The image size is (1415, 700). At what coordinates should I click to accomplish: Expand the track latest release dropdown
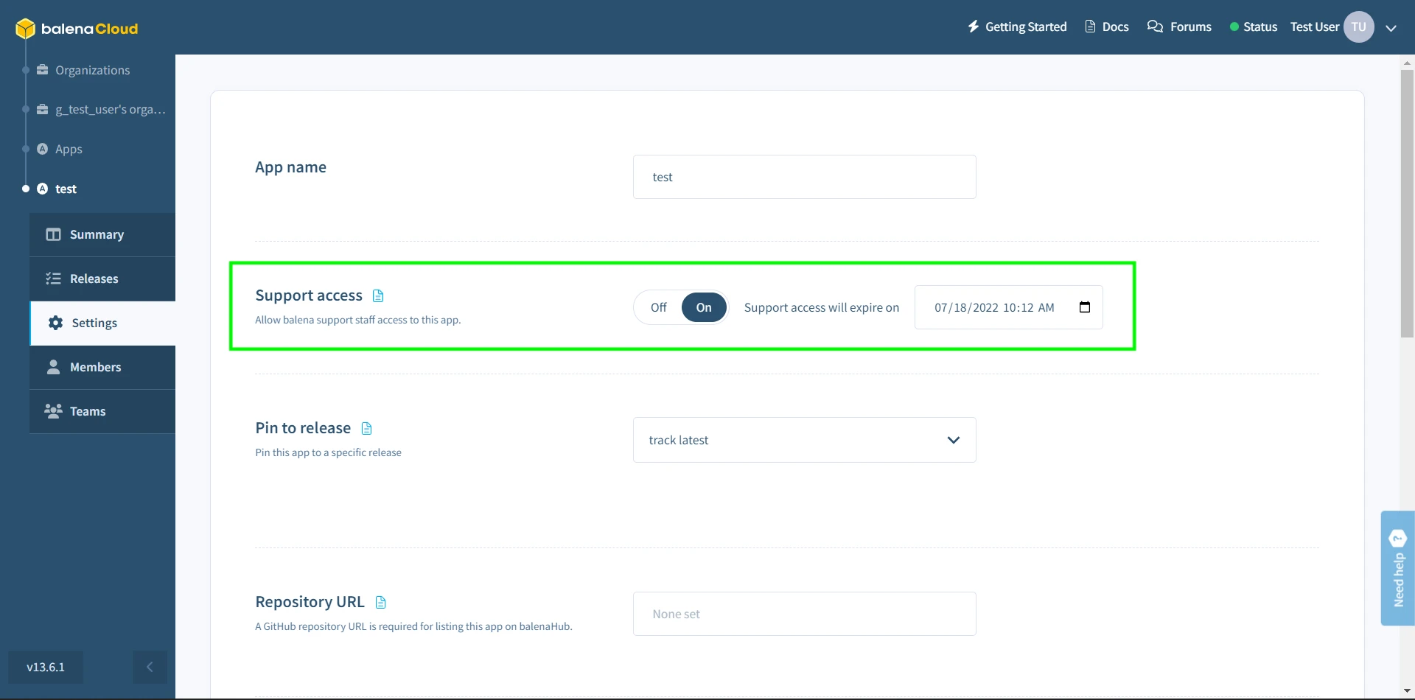coord(954,439)
